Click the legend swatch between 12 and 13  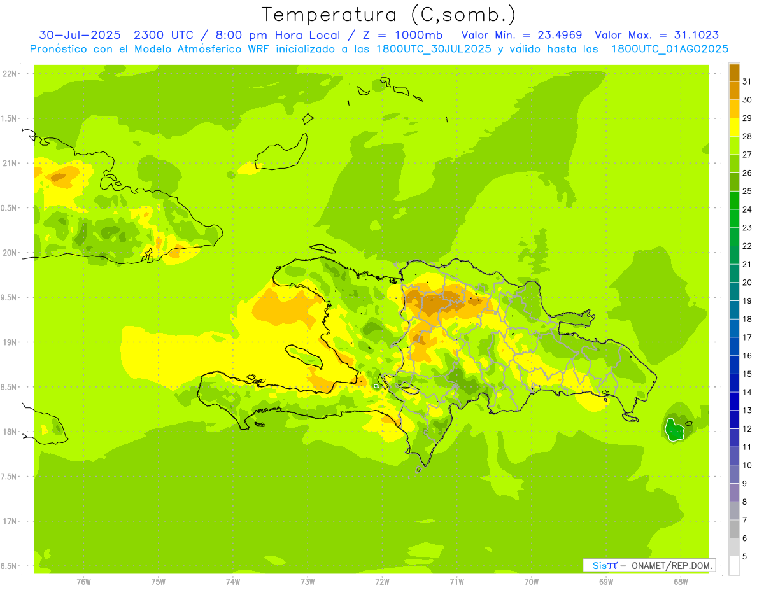734,419
